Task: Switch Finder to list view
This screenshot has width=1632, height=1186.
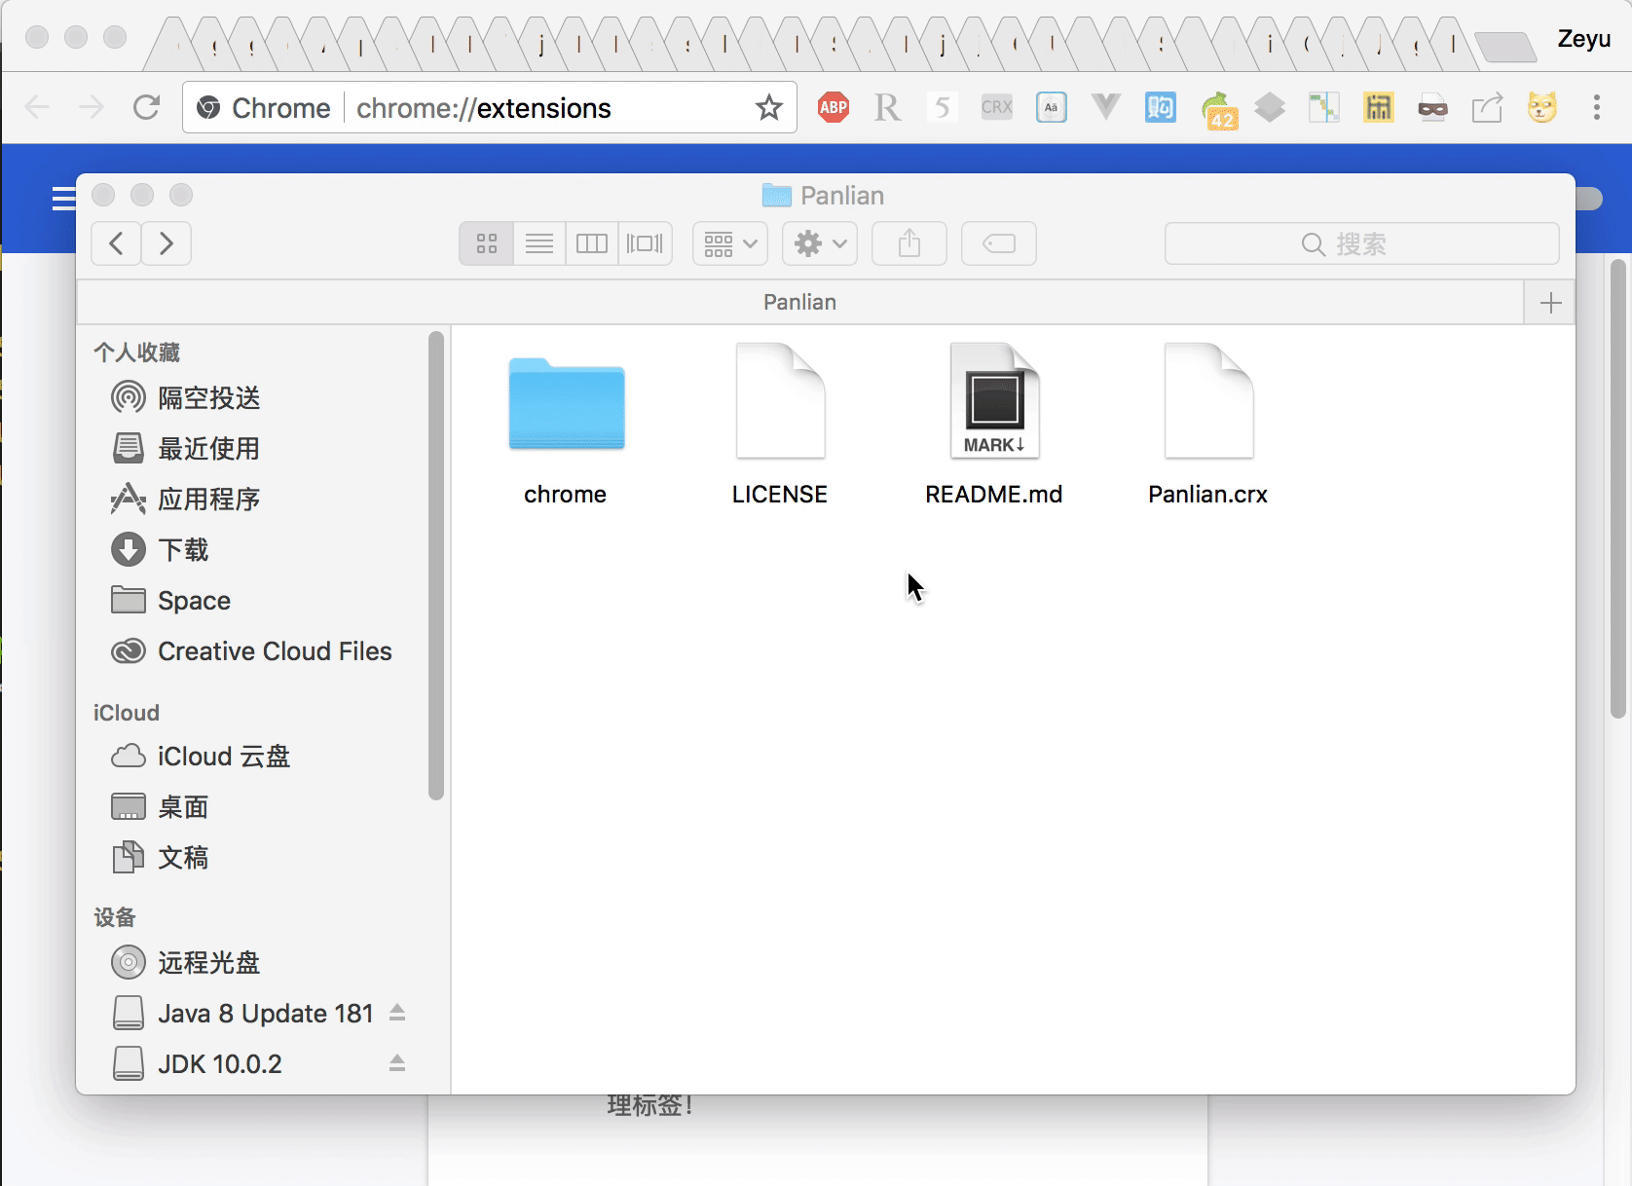Action: coord(539,243)
